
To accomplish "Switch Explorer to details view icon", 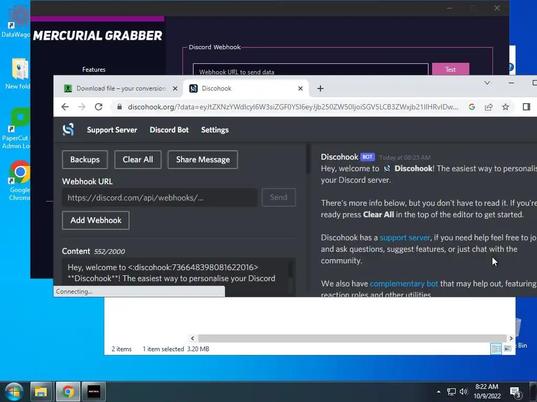I will 496,349.
